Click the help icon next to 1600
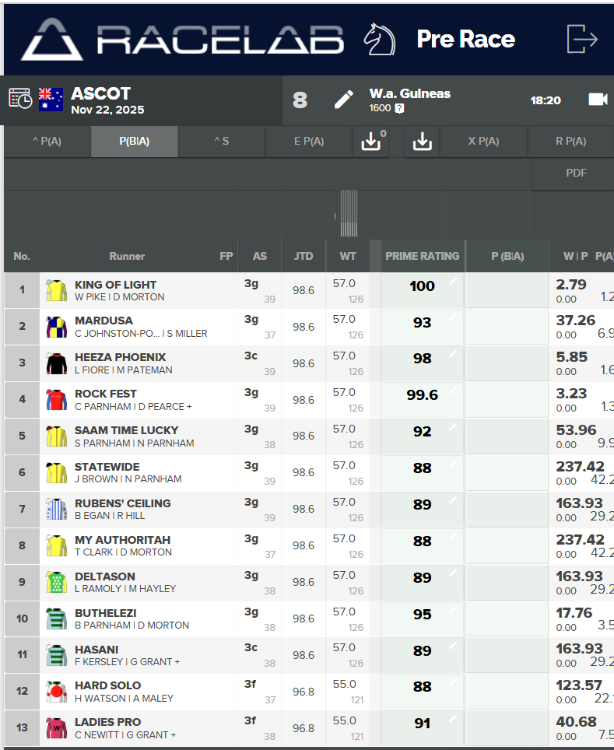The image size is (614, 750). click(399, 109)
